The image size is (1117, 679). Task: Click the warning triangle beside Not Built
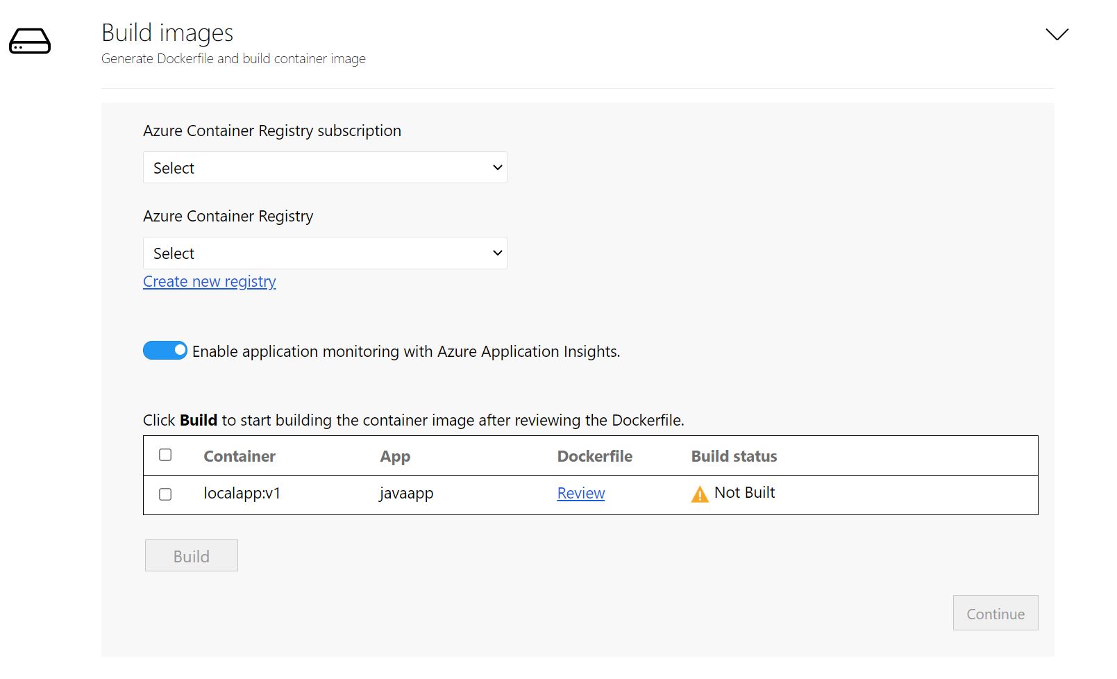tap(699, 493)
